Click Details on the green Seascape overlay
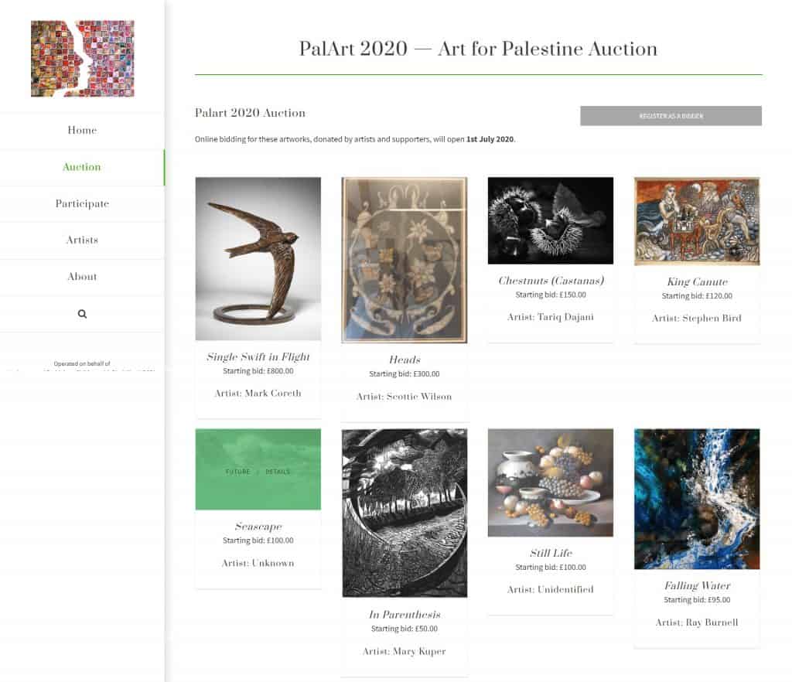This screenshot has height=682, width=792. [x=278, y=472]
